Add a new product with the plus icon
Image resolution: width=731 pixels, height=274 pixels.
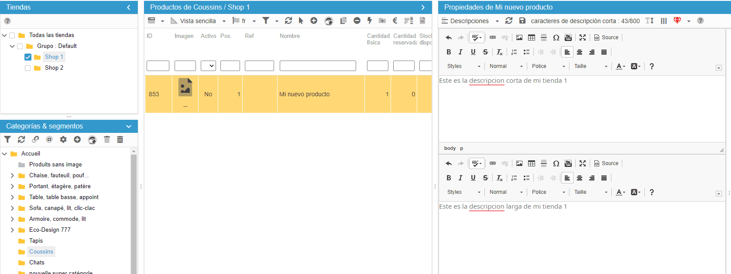pyautogui.click(x=314, y=20)
